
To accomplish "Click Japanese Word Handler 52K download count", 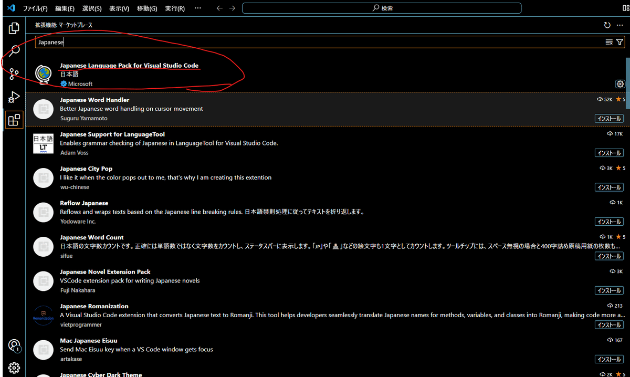I will (x=605, y=99).
